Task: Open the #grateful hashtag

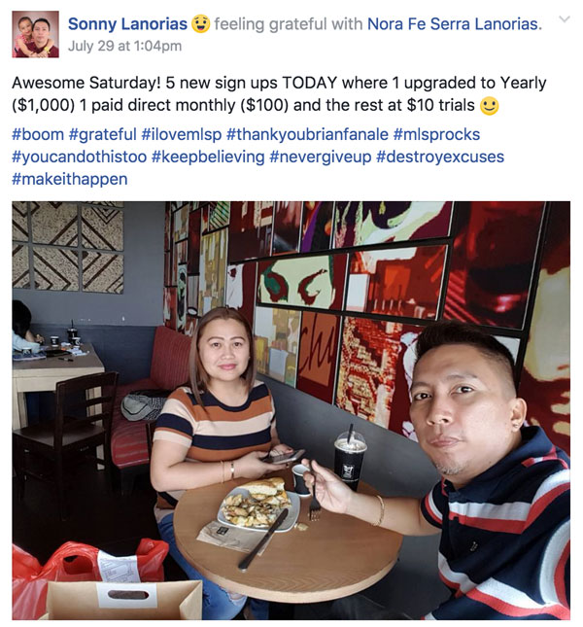Action: point(103,134)
